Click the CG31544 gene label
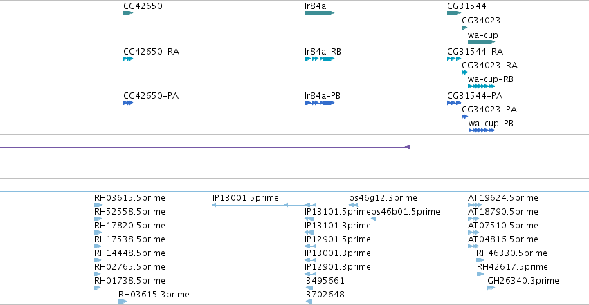 pyautogui.click(x=466, y=6)
